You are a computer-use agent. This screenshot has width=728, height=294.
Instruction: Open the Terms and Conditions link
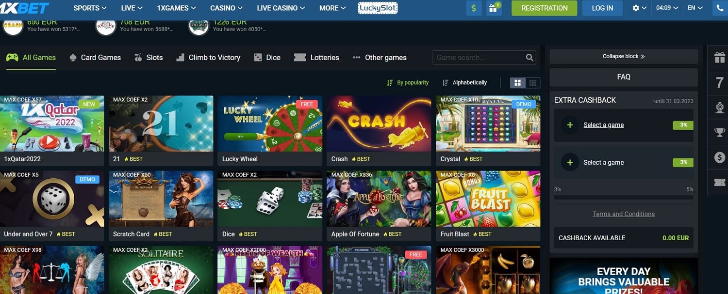(x=624, y=214)
